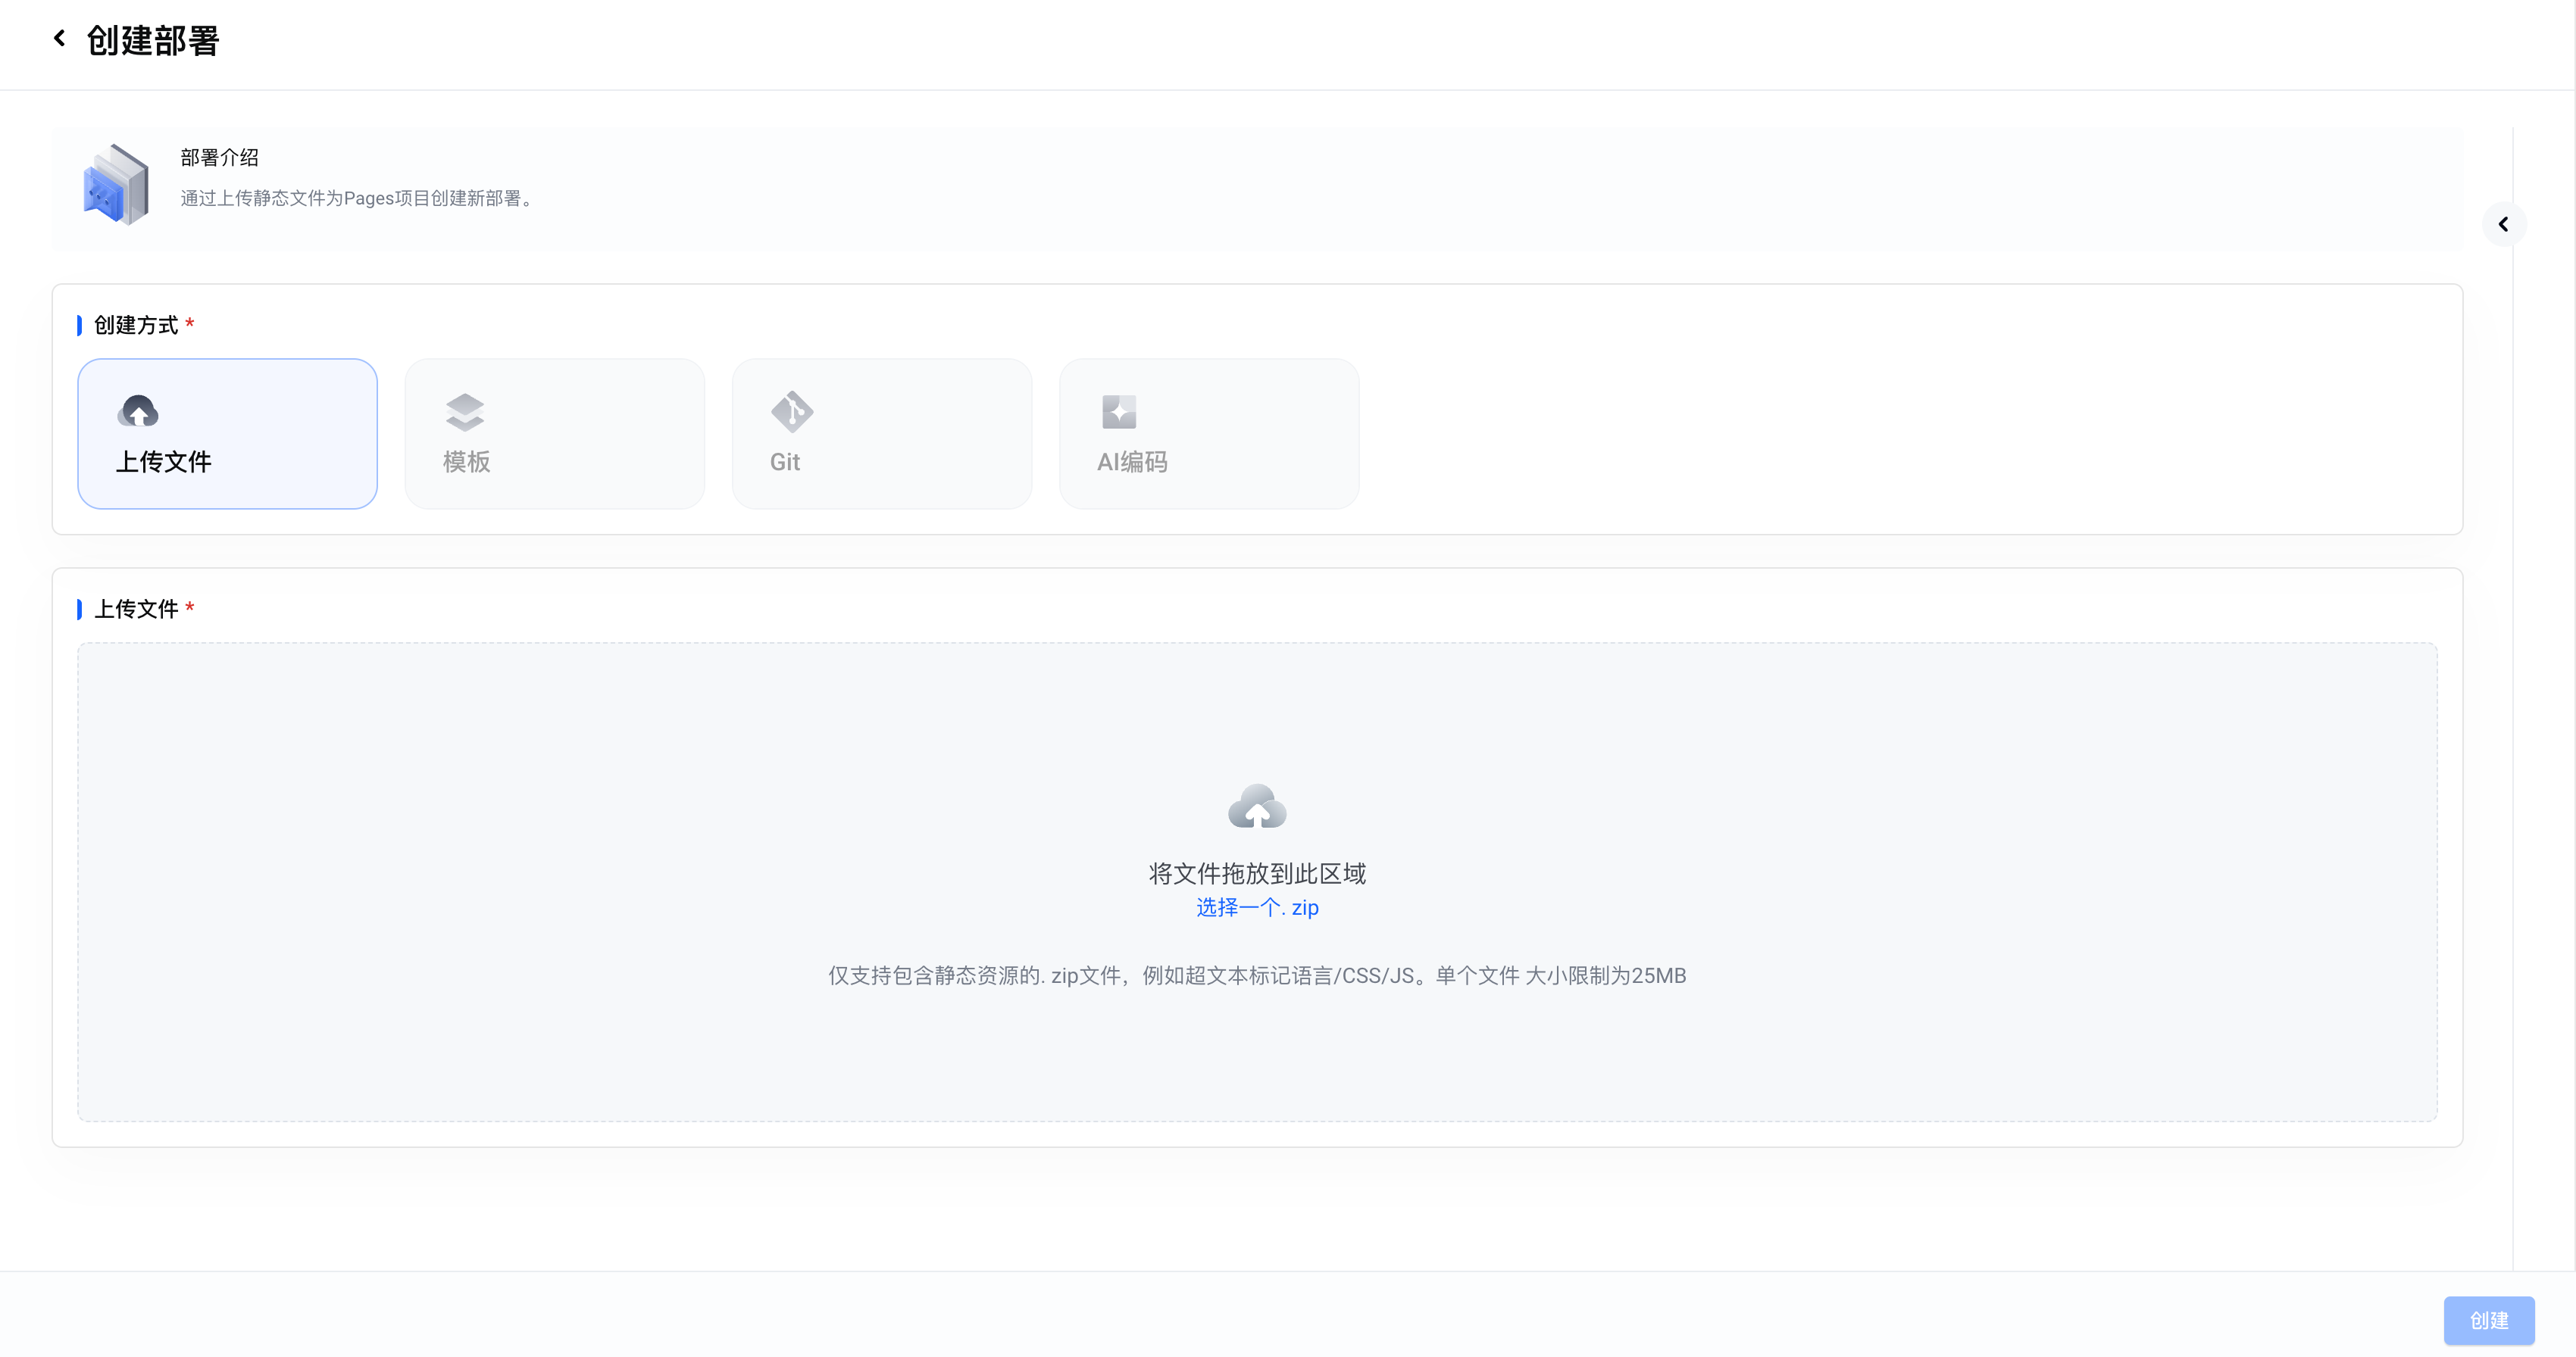The image size is (2576, 1357).
Task: Click the layers icon in 模板 card
Action: 465,412
